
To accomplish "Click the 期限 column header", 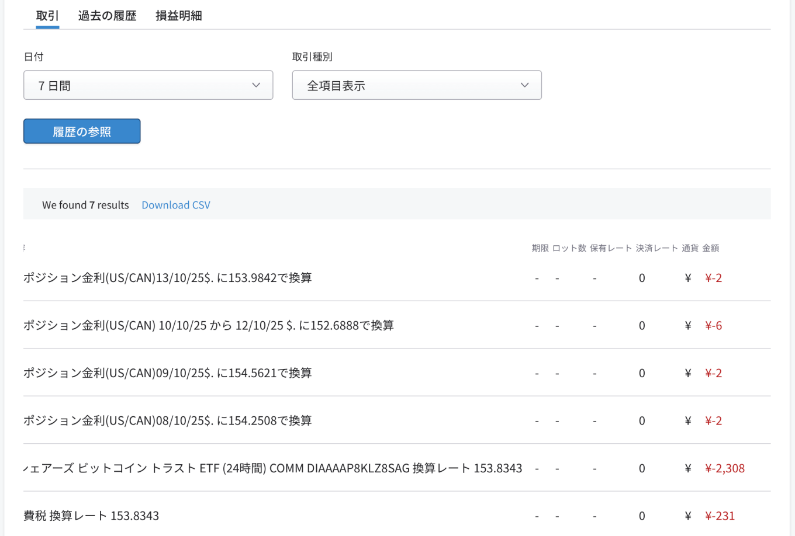I will click(540, 248).
